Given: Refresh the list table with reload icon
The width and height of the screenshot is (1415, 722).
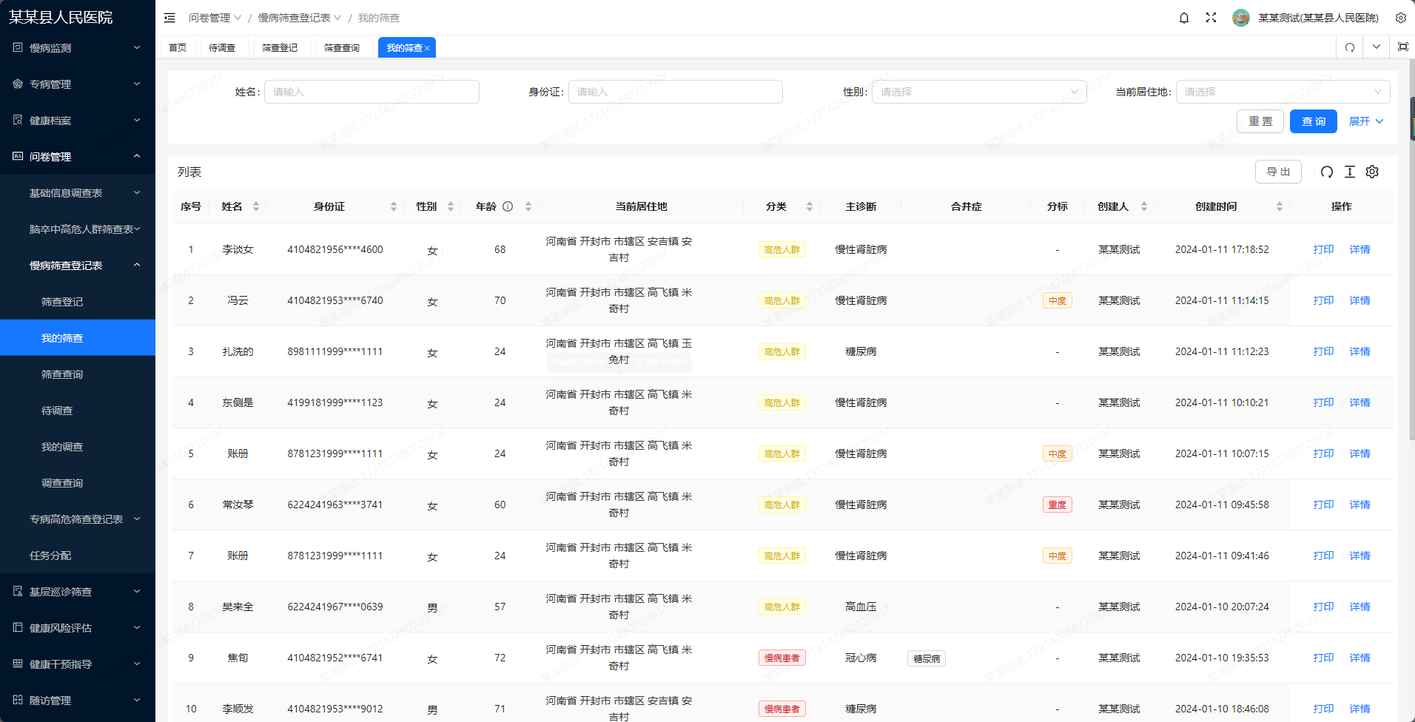Looking at the screenshot, I should tap(1327, 172).
